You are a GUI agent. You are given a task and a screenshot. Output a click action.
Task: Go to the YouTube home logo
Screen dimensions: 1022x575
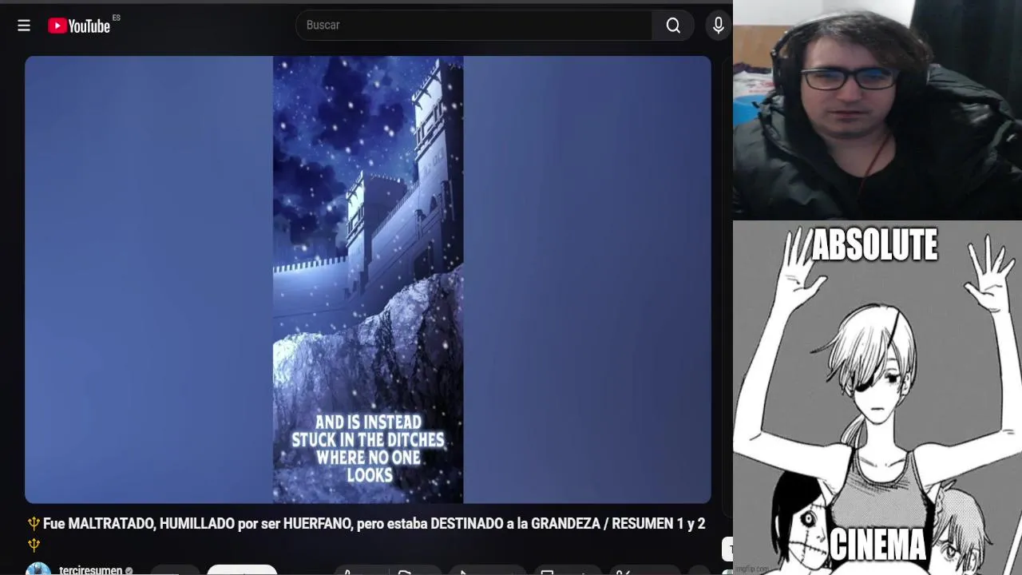(x=79, y=26)
